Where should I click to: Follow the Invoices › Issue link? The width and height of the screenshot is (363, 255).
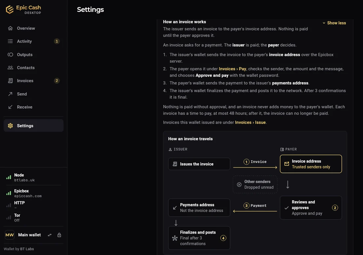pyautogui.click(x=250, y=122)
